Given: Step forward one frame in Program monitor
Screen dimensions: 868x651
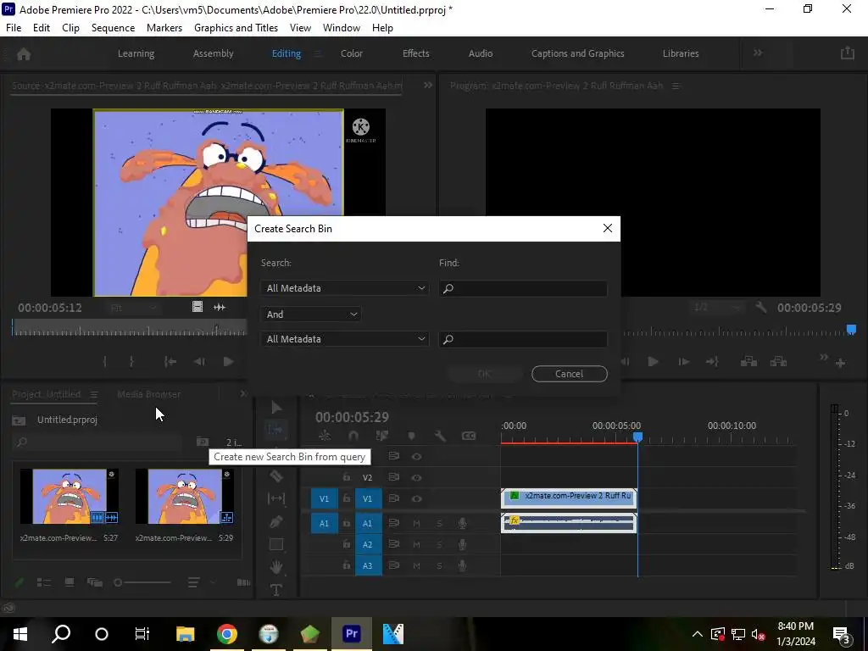Looking at the screenshot, I should tap(684, 361).
